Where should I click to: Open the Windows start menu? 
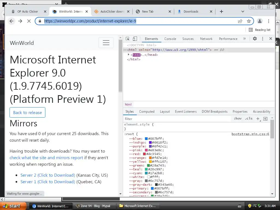point(13,206)
